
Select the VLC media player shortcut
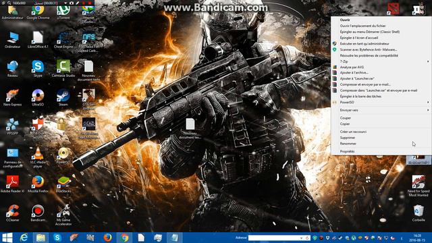click(38, 157)
